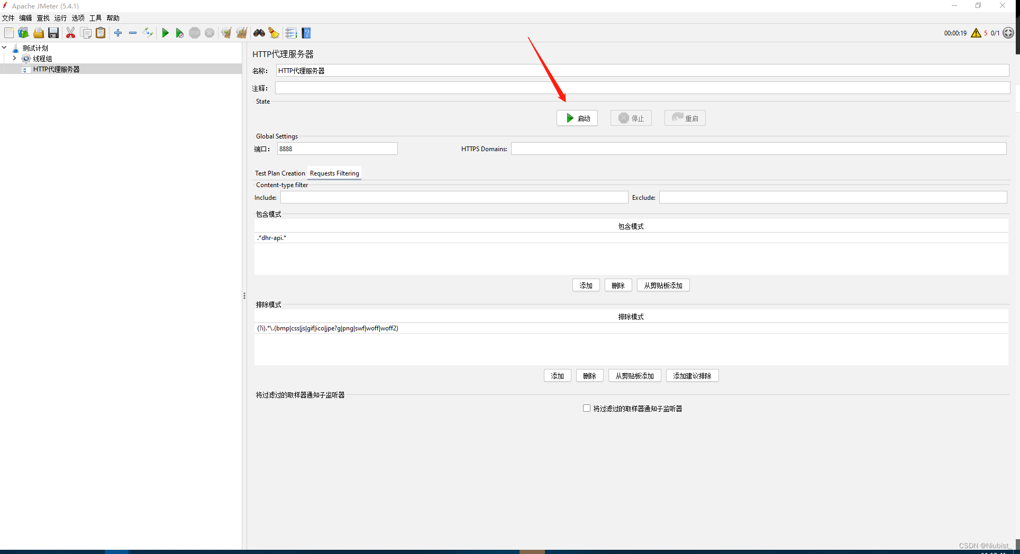The height and width of the screenshot is (554, 1020).
Task: Click 添加建议排除 button
Action: (x=692, y=376)
